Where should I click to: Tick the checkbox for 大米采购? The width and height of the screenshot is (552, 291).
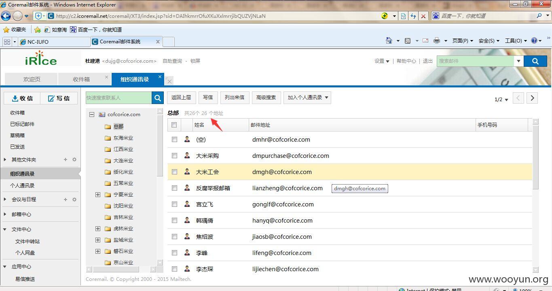[174, 155]
